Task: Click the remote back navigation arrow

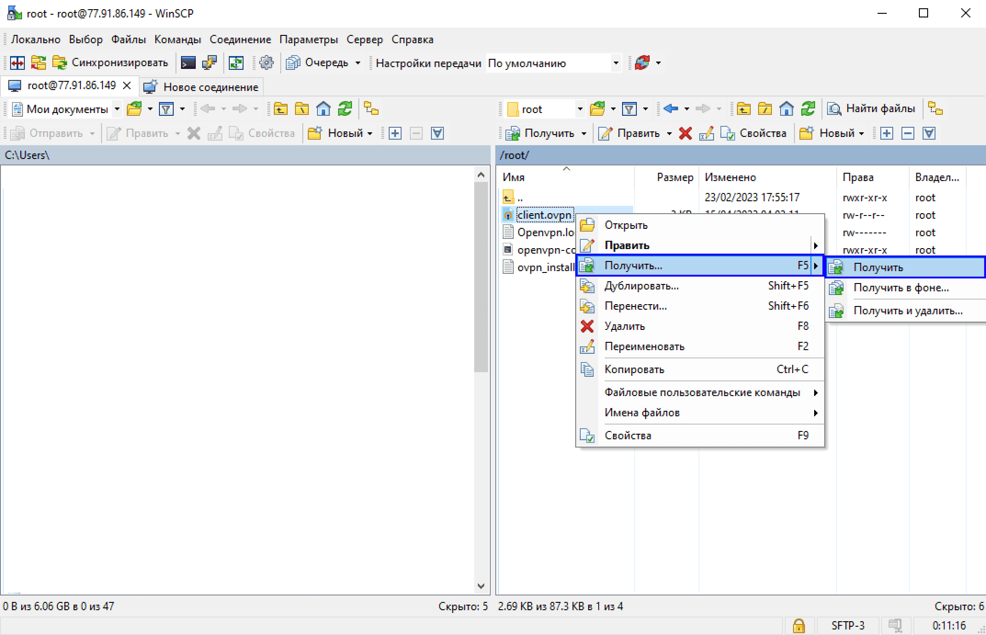Action: pyautogui.click(x=671, y=109)
